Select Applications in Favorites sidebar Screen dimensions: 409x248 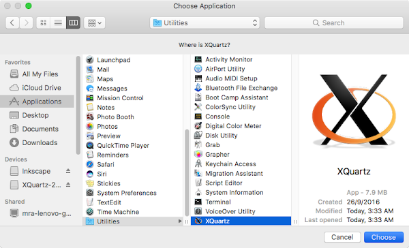[x=37, y=102]
